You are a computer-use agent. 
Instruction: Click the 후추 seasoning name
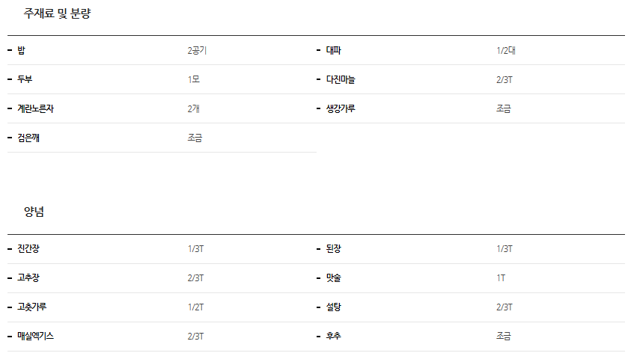point(334,337)
